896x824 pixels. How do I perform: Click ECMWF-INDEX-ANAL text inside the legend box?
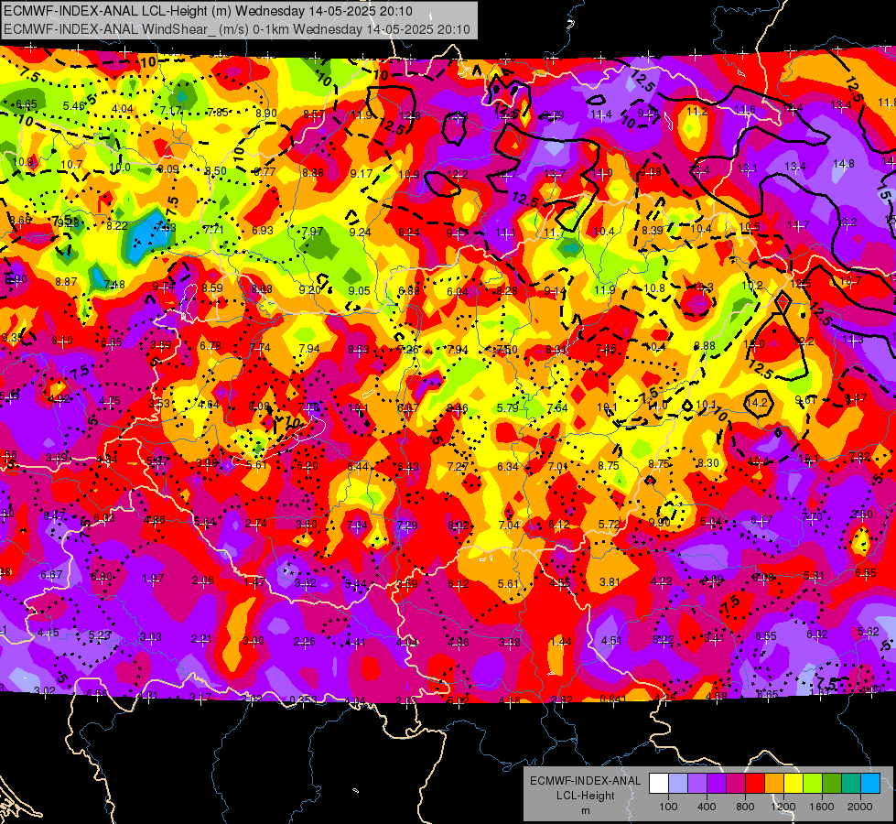click(x=585, y=781)
